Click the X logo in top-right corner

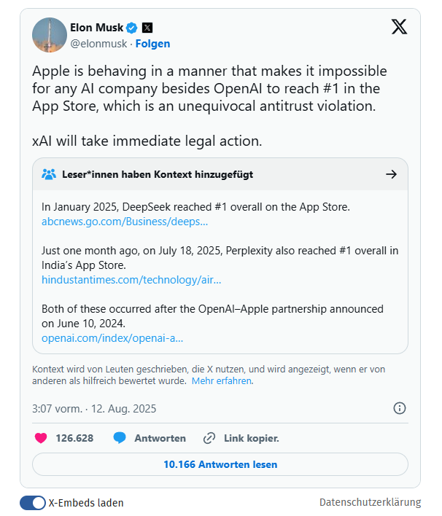tap(399, 28)
